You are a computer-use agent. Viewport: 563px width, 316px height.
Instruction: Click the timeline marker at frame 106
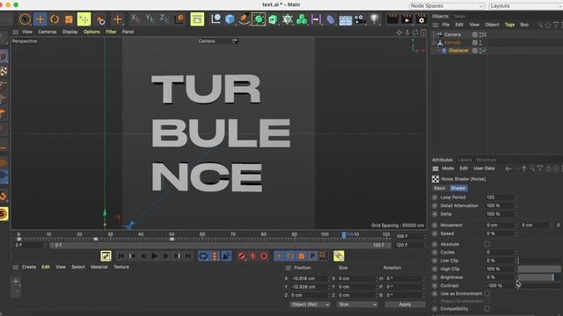coord(344,235)
